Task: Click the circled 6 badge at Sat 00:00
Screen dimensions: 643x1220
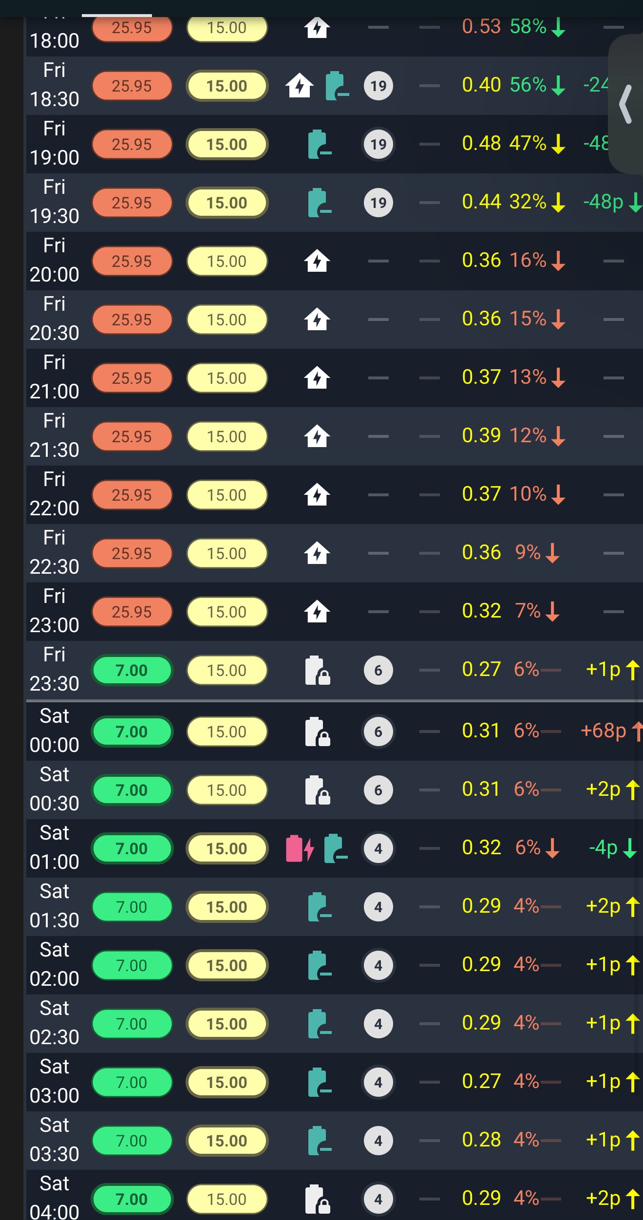Action: [378, 732]
